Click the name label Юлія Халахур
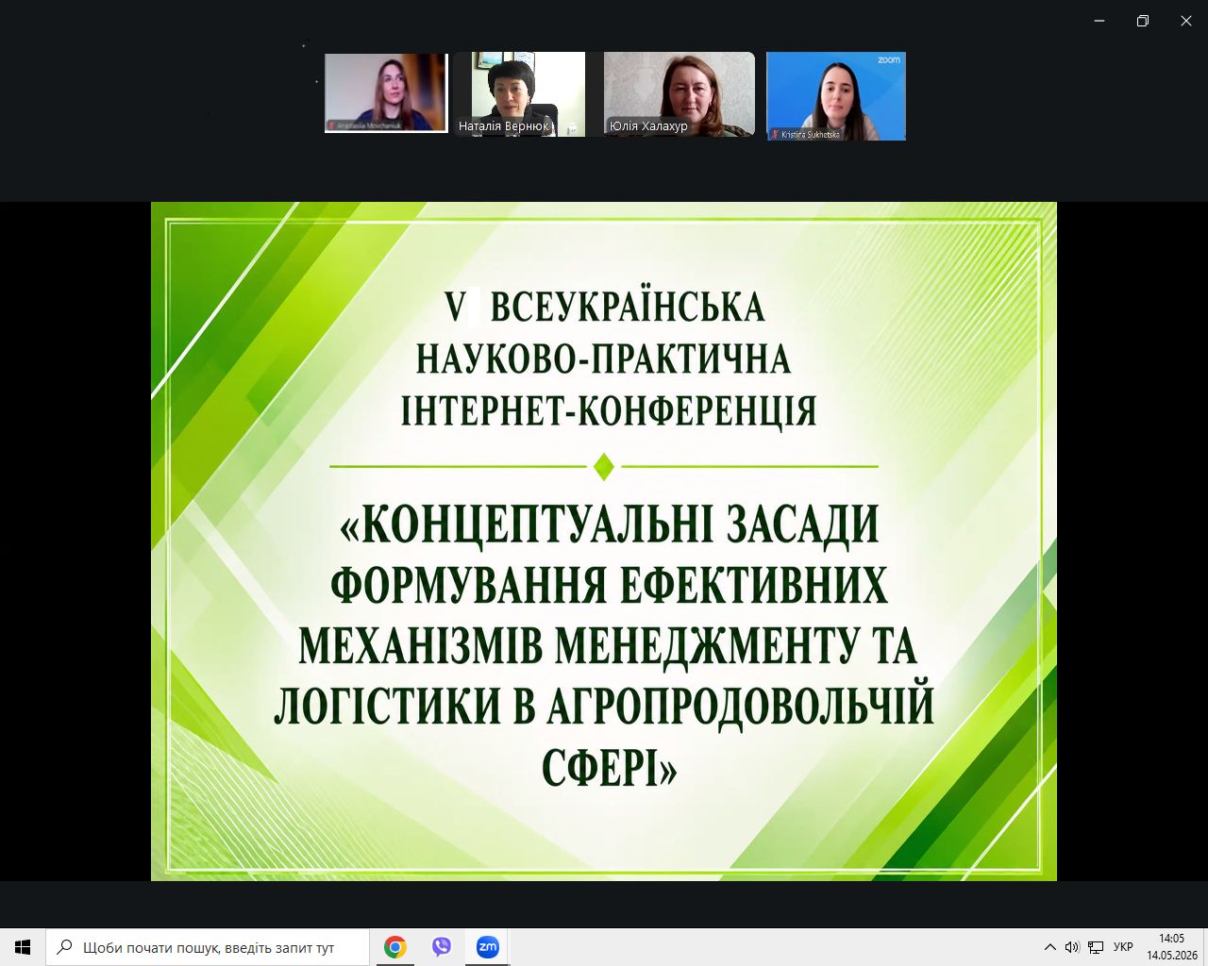Image resolution: width=1208 pixels, height=966 pixels. pos(648,126)
